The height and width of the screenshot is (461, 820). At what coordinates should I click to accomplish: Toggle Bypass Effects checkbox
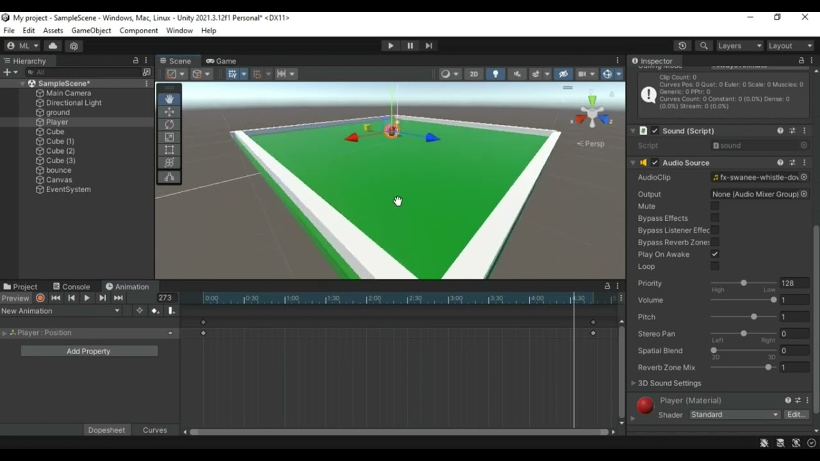point(715,218)
